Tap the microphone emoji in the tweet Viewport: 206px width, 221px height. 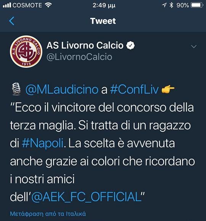[x=16, y=89]
